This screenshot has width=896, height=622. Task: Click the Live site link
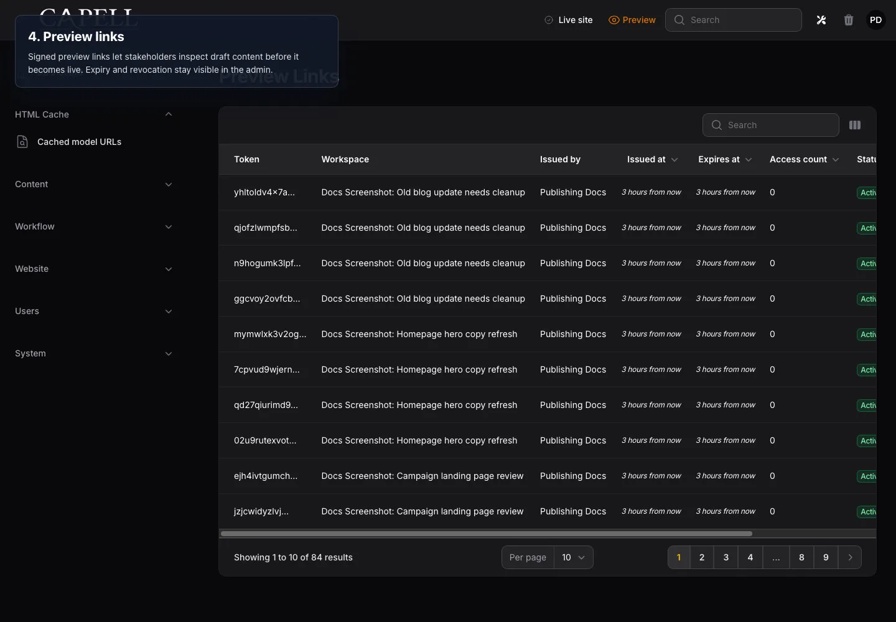tap(569, 20)
